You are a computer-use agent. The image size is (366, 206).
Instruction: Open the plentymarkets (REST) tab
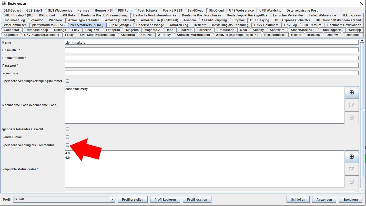(x=48, y=25)
